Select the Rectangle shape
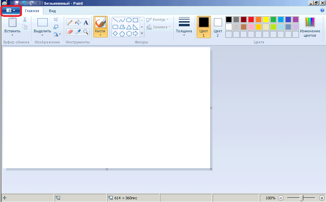The image size is (326, 202). click(136, 20)
